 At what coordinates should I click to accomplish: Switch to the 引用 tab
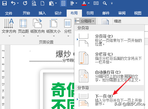[x=90, y=13]
